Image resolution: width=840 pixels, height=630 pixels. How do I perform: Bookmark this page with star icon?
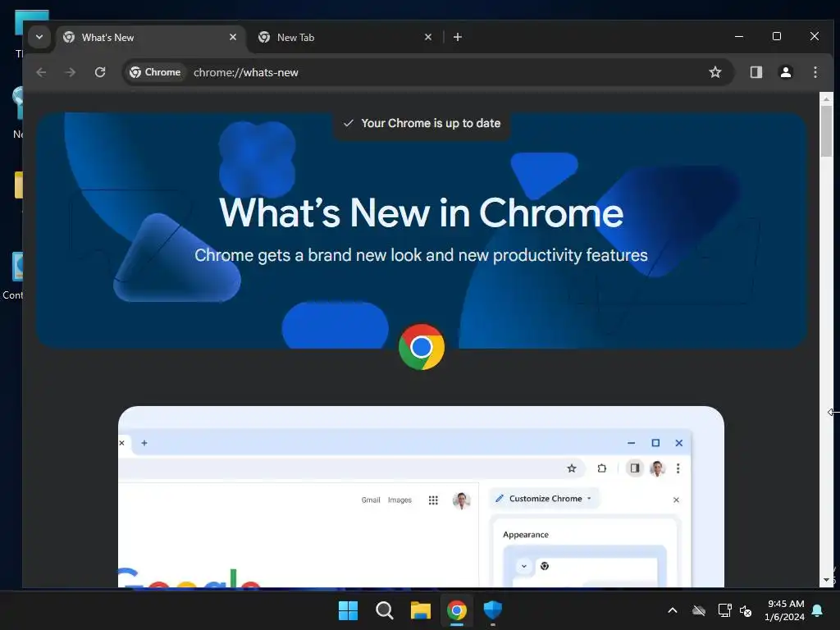tap(714, 72)
